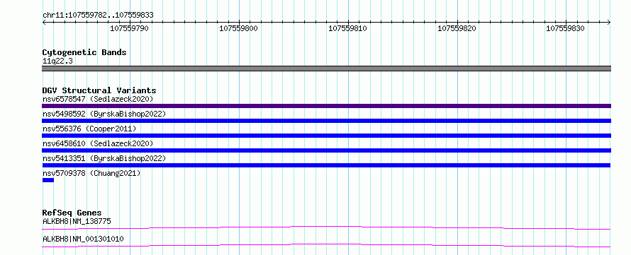Click the Cytogenetic Bands track title
This screenshot has width=631, height=255.
pyautogui.click(x=84, y=52)
